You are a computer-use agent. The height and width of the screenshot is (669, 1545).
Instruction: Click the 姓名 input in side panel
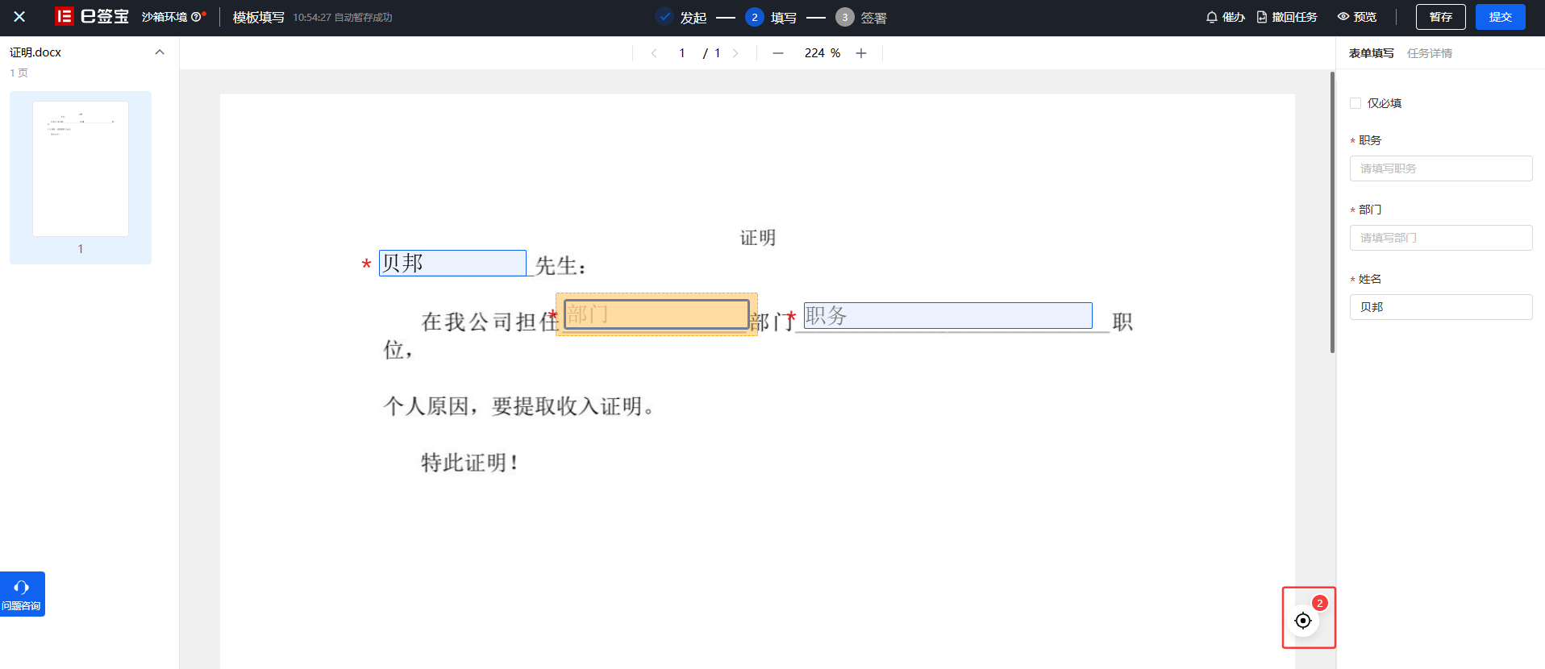[1441, 307]
